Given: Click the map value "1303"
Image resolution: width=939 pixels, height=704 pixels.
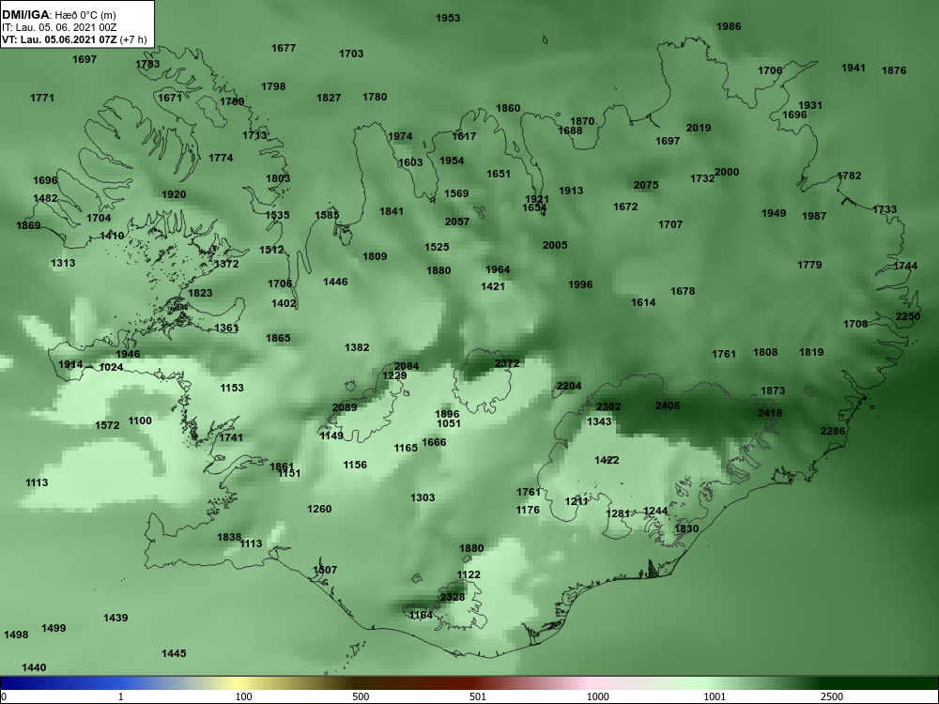Looking at the screenshot, I should tap(423, 498).
